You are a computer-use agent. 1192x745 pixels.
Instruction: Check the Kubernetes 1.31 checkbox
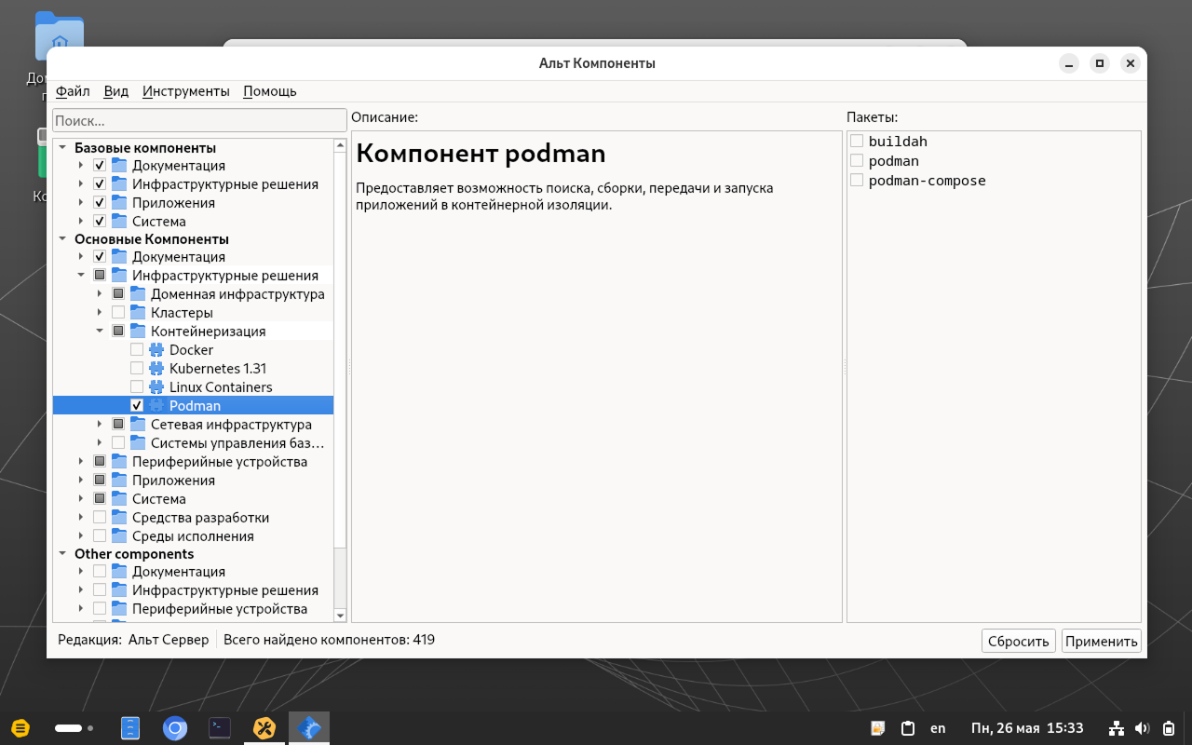137,368
